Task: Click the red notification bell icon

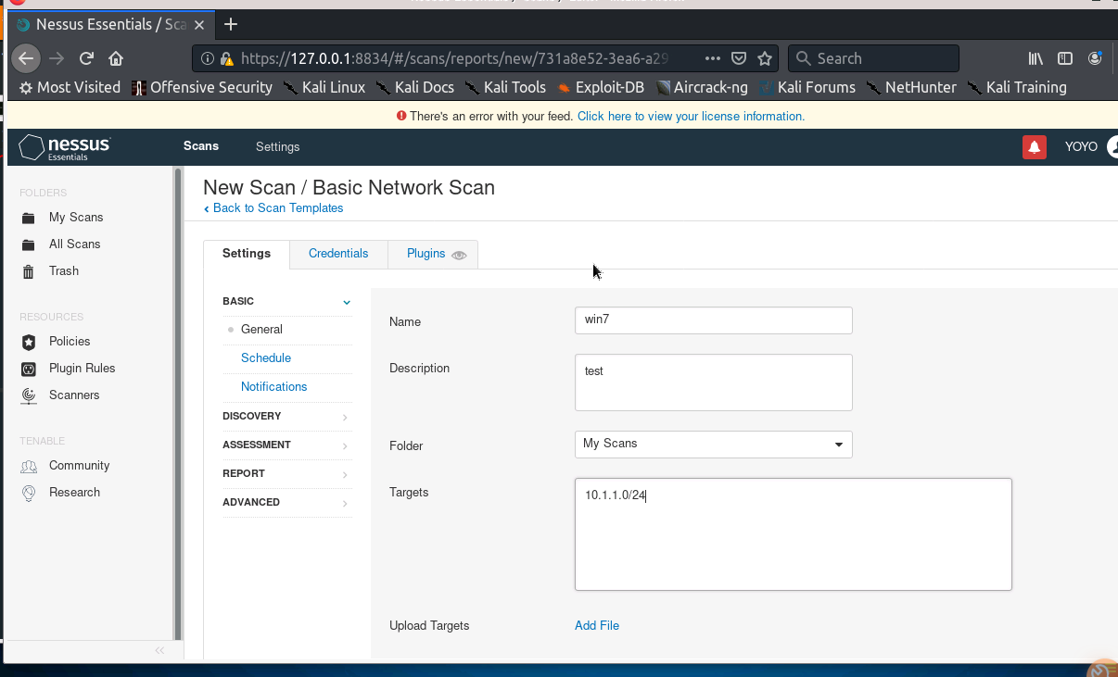Action: [1035, 147]
